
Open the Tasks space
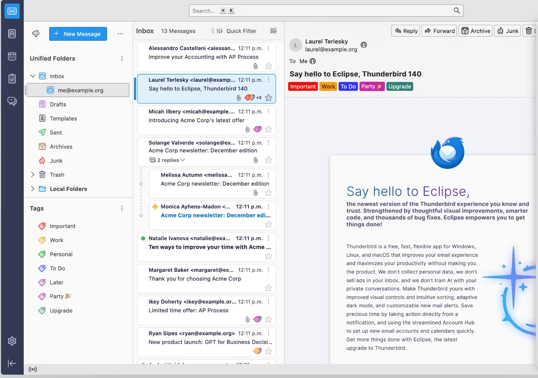12,79
